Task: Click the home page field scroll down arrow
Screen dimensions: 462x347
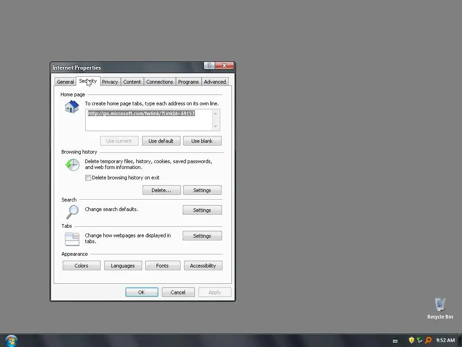Action: [216, 127]
